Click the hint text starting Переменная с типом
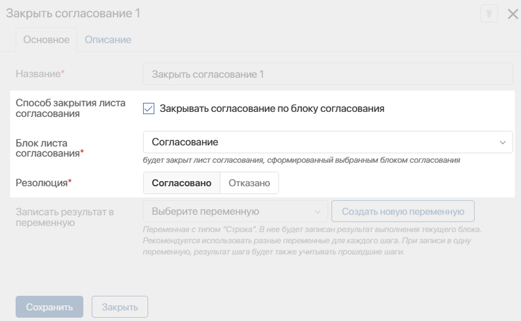 pyautogui.click(x=312, y=240)
